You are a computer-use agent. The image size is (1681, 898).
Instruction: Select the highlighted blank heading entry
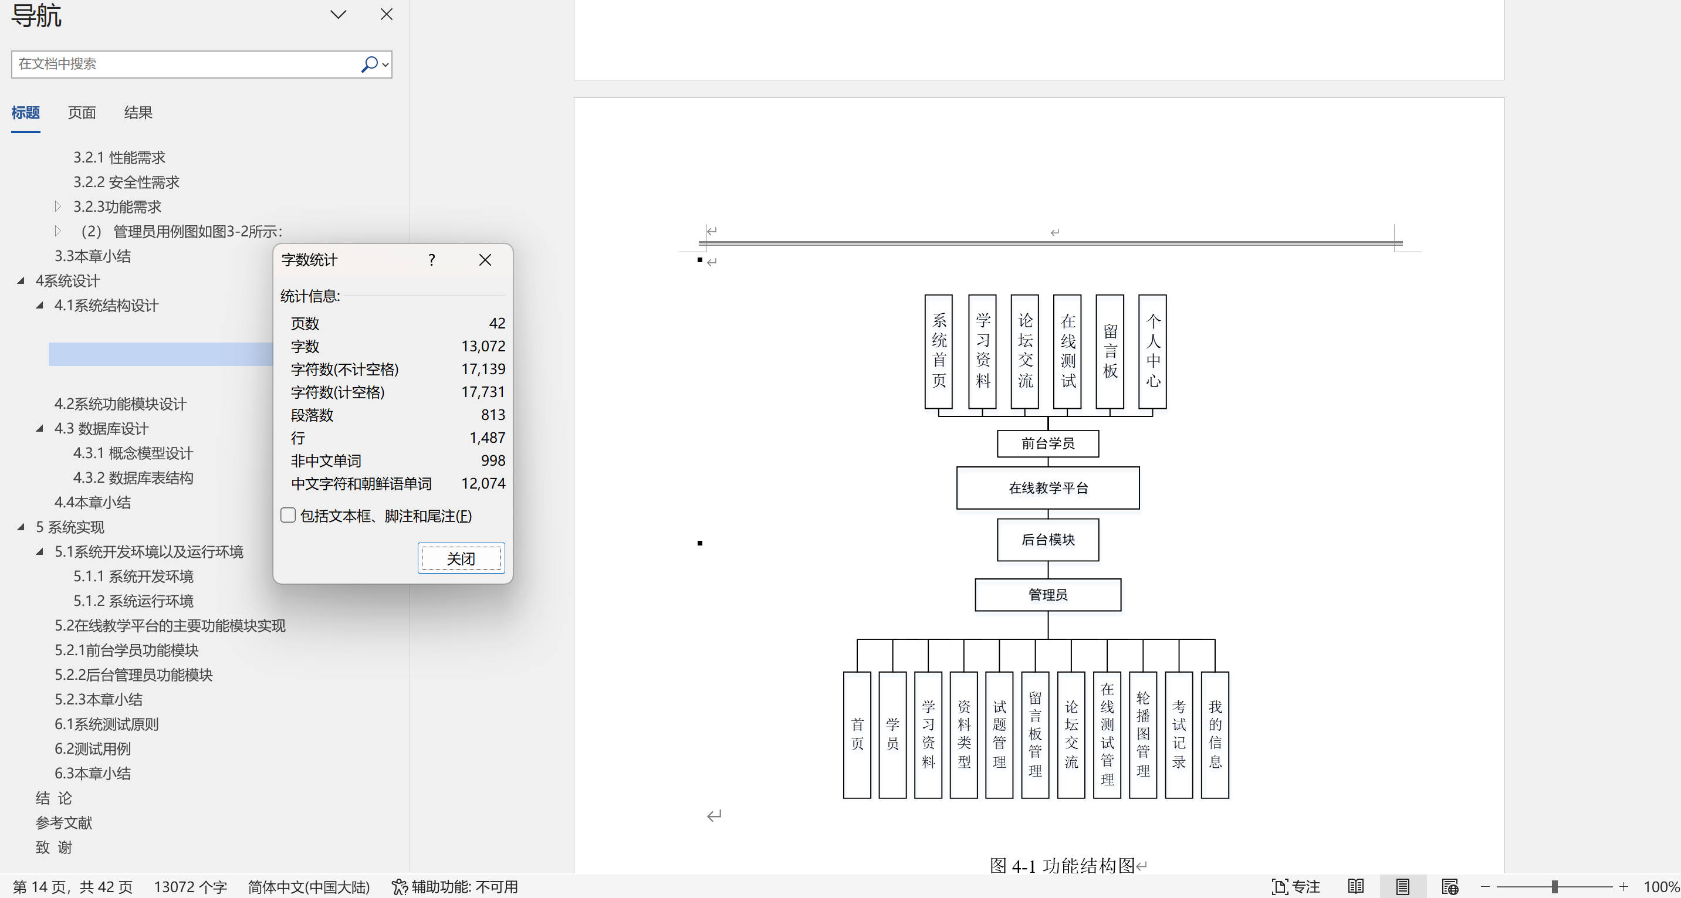tap(161, 354)
